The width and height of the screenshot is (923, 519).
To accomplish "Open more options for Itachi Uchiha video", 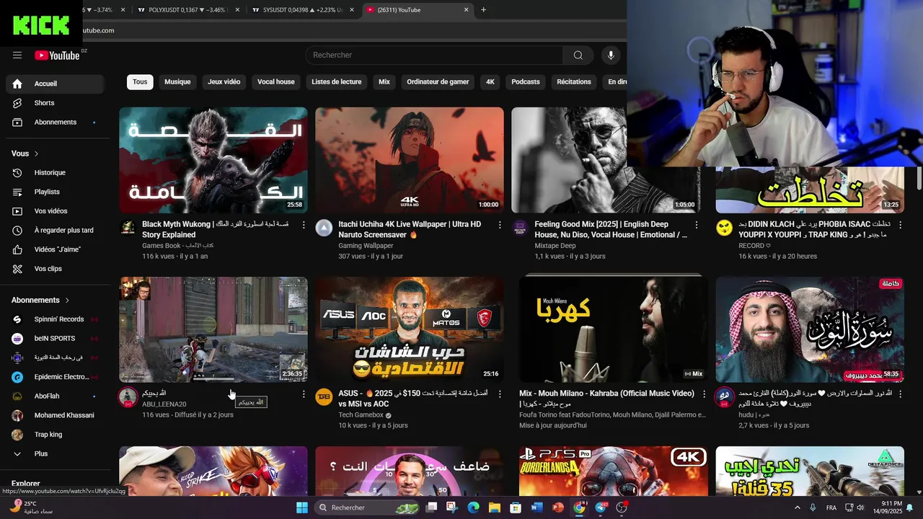I will [500, 225].
